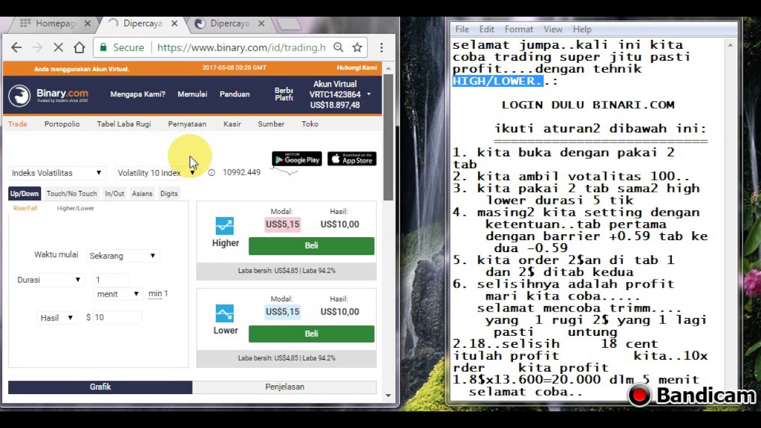Image resolution: width=761 pixels, height=428 pixels.
Task: Close the third Dipercaya tab
Action: (x=261, y=24)
